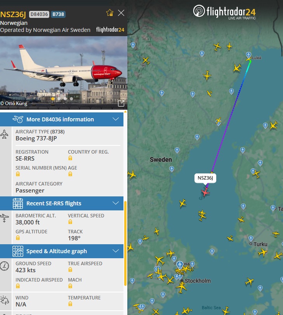Click the Speed & Altitude graph chart icon
This screenshot has height=315, width=283.
pos(18,251)
